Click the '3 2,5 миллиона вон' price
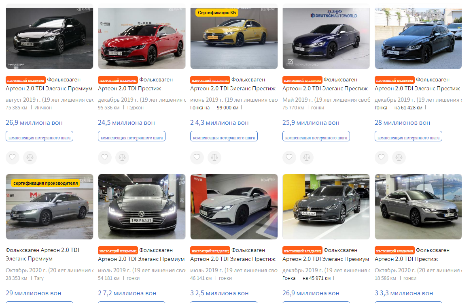473x303 pixels. 219,293
